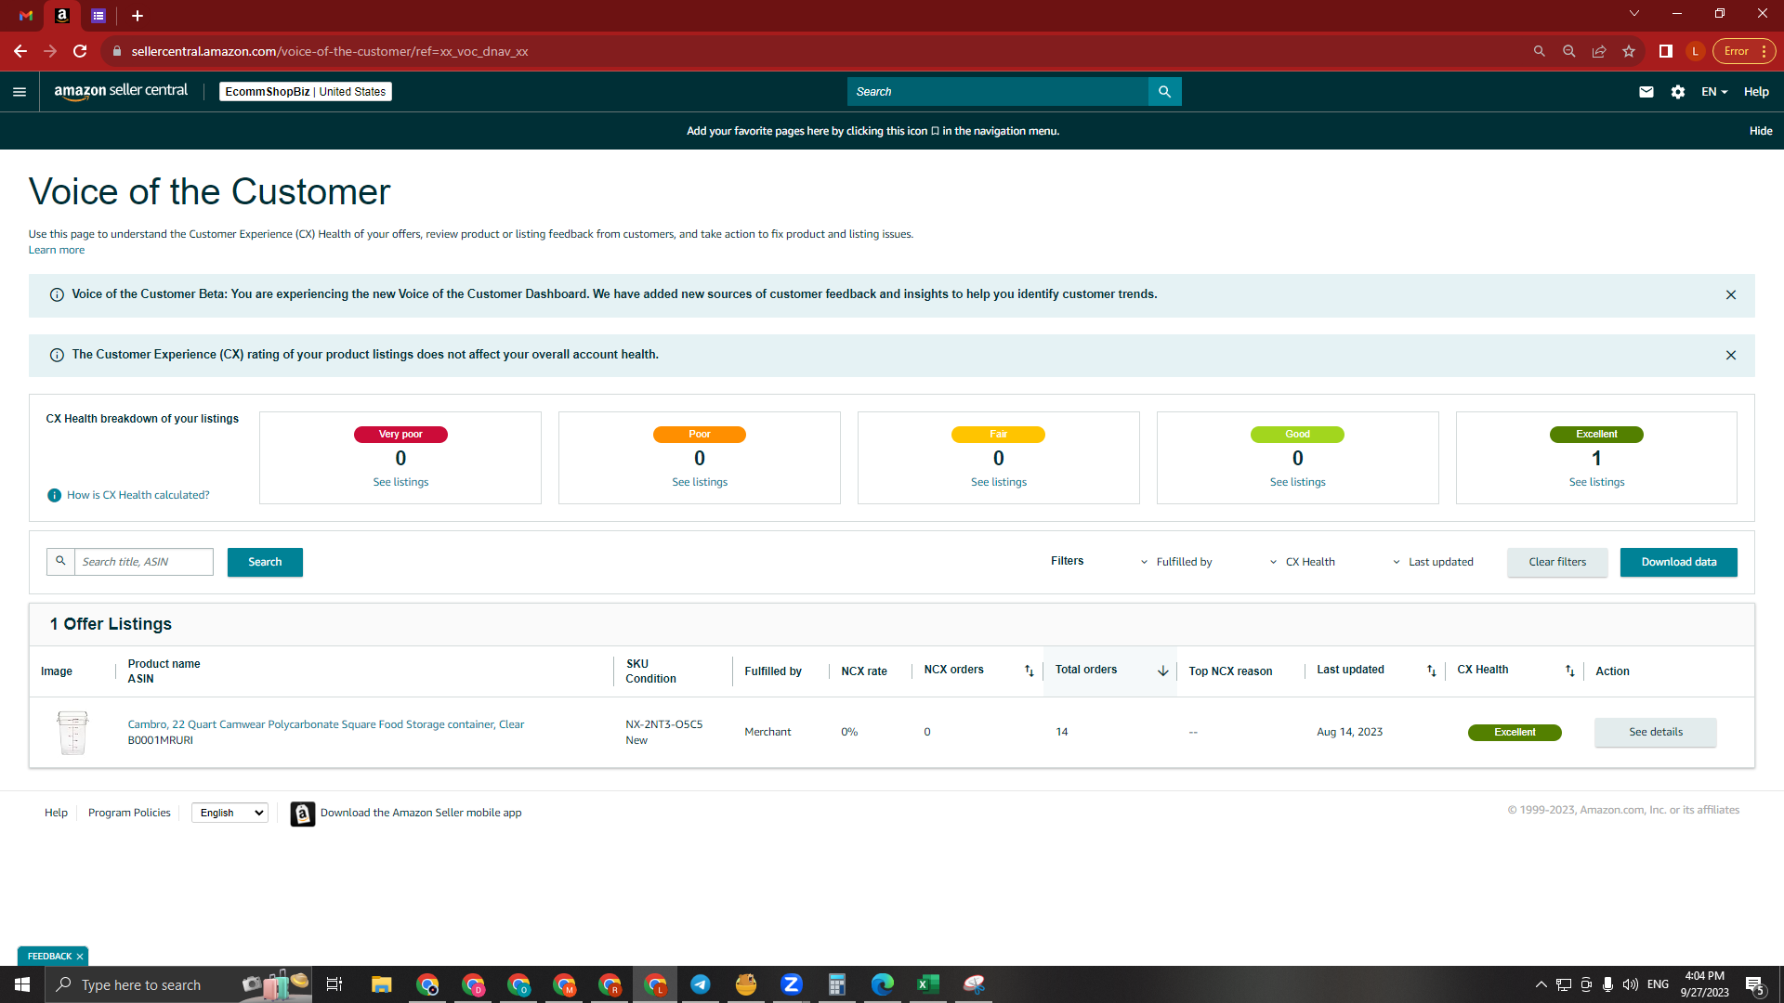Image resolution: width=1784 pixels, height=1003 pixels.
Task: Click the Amazon Seller Central logo
Action: [x=121, y=91]
